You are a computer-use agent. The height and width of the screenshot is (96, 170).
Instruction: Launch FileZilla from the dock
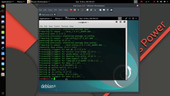(x=3, y=59)
